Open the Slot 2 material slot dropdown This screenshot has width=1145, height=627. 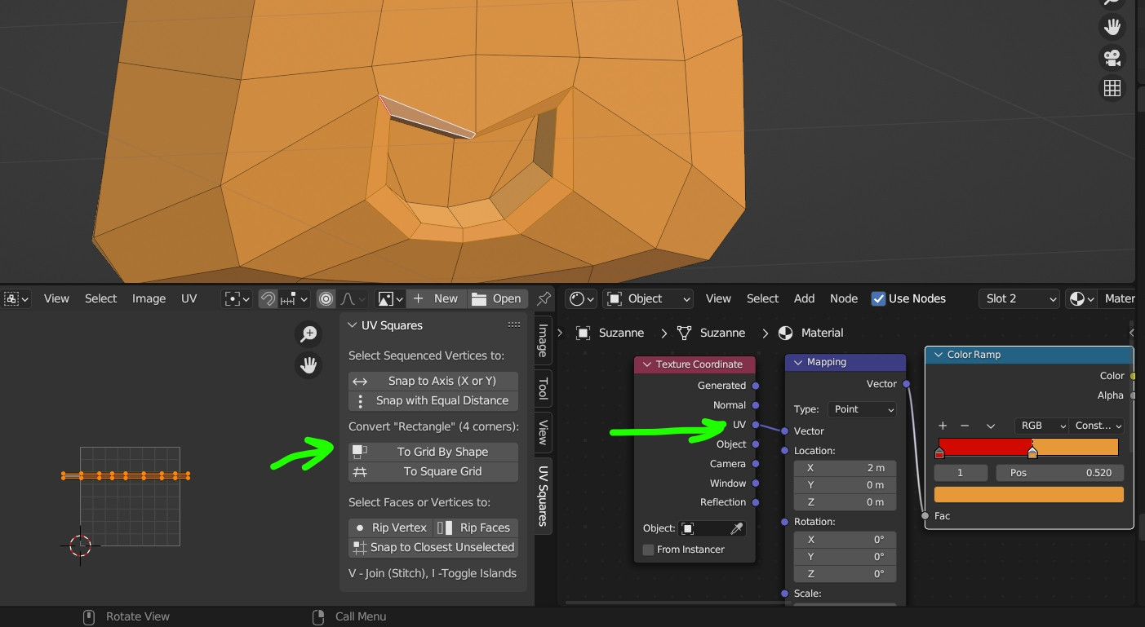[1019, 298]
